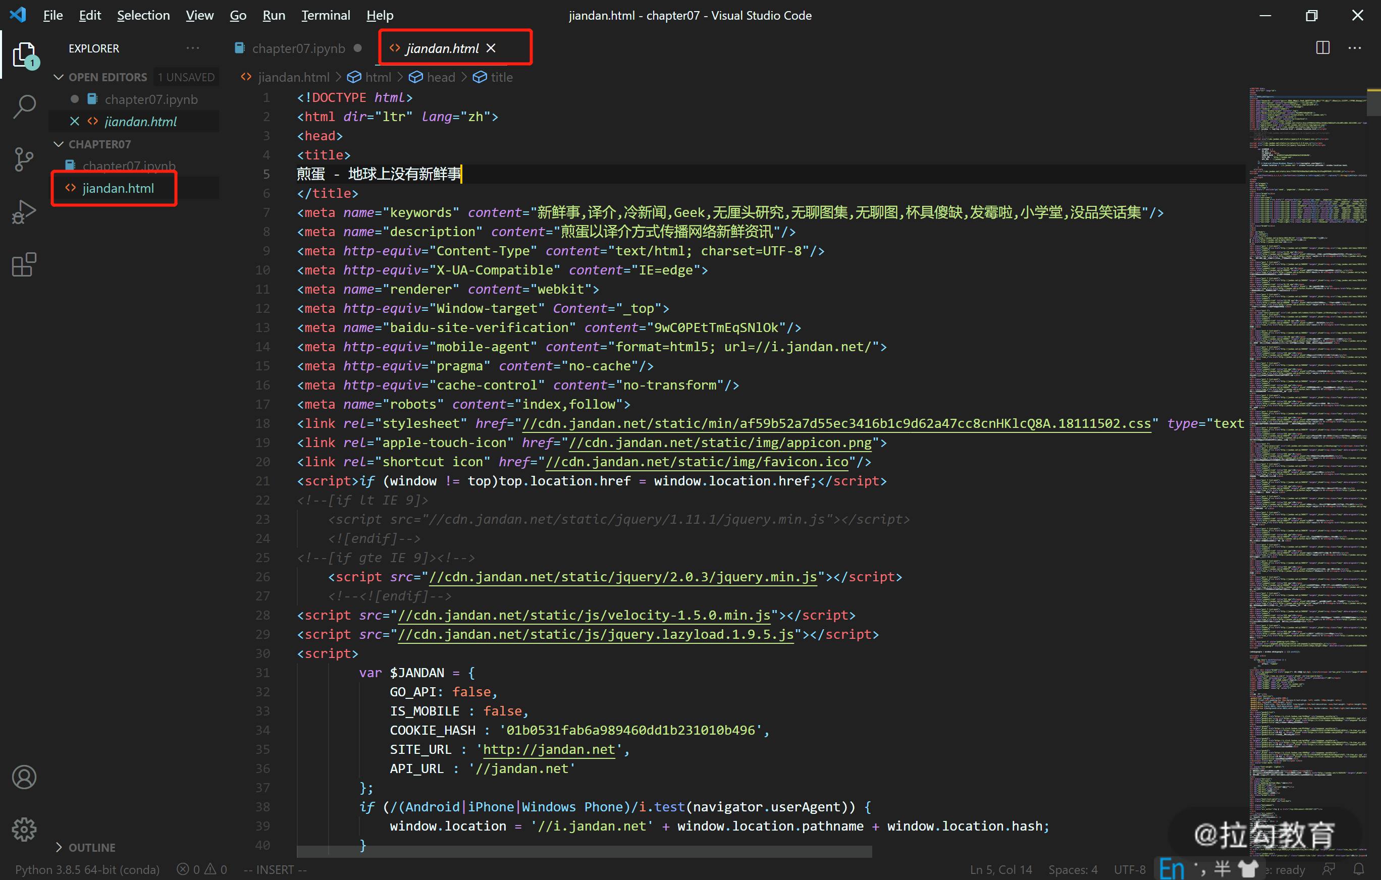Select jiandan.html in CHAPTER07 folder
The height and width of the screenshot is (880, 1381).
(118, 188)
